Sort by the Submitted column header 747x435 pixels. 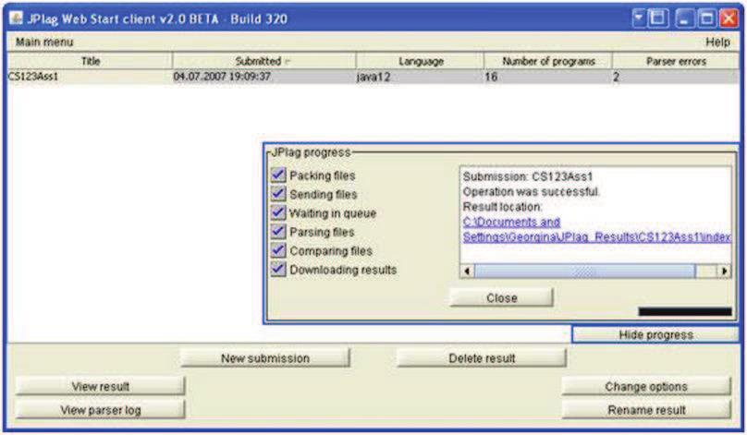tap(263, 61)
